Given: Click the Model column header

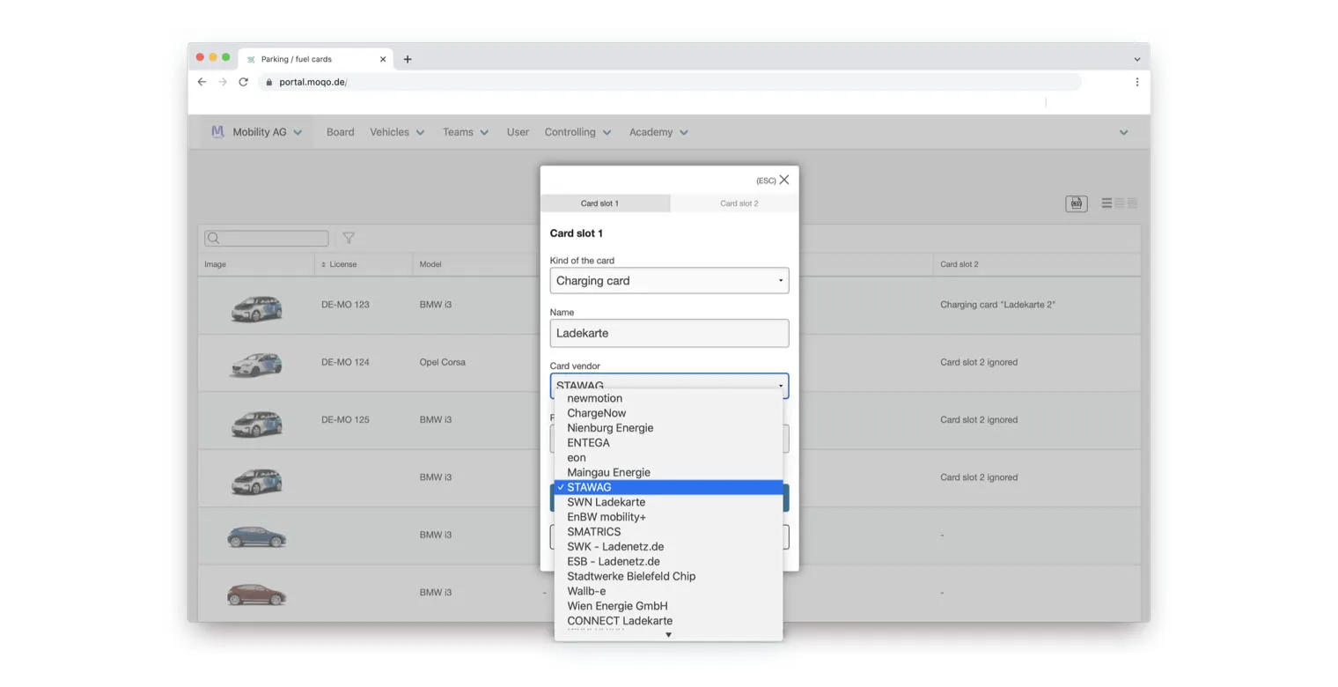Looking at the screenshot, I should pos(430,264).
